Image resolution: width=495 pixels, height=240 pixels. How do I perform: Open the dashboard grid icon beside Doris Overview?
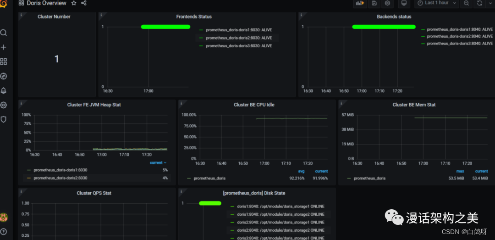click(22, 3)
